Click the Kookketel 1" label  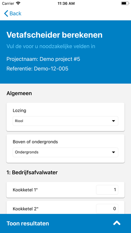tap(25, 190)
